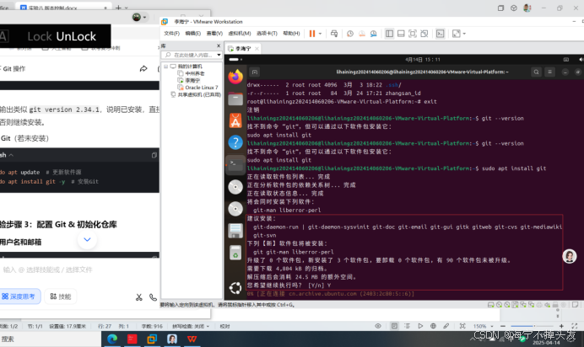Start a voice call phone icon
Image resolution: width=584 pixels, height=347 pixels.
point(153,297)
